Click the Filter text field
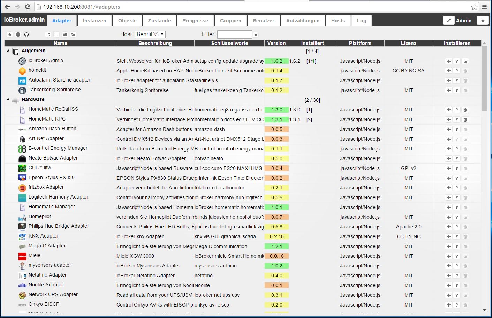The height and width of the screenshot is (318, 492). pos(234,34)
